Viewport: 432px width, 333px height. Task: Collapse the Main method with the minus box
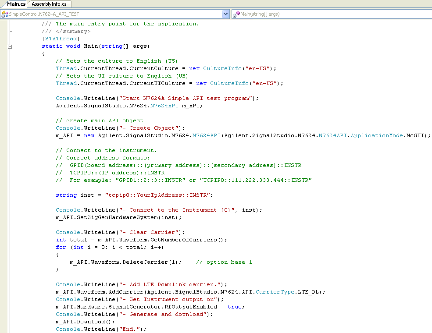[x=9, y=46]
